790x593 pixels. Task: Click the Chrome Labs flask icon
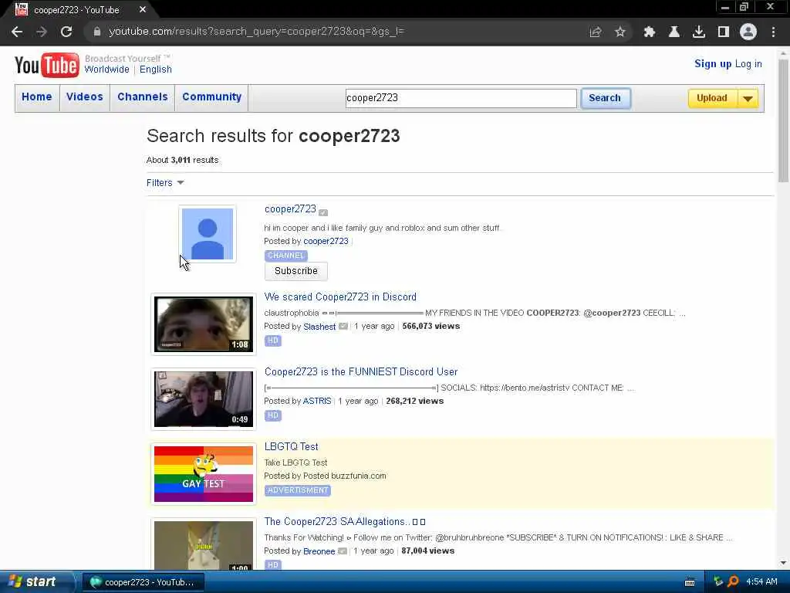674,32
